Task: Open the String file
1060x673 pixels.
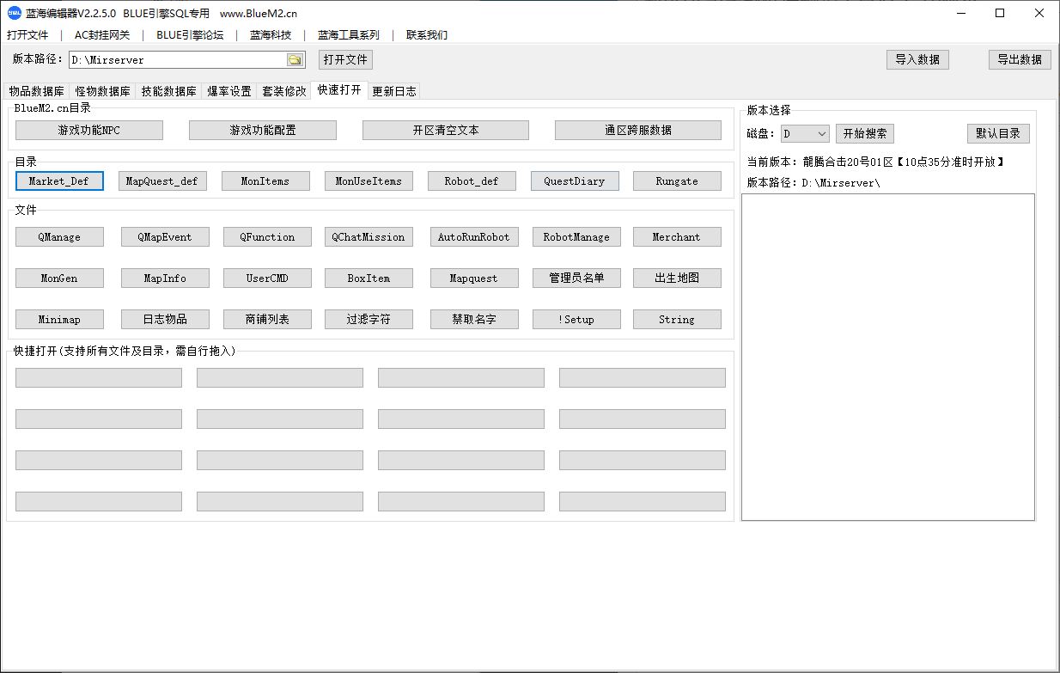Action: pos(677,319)
